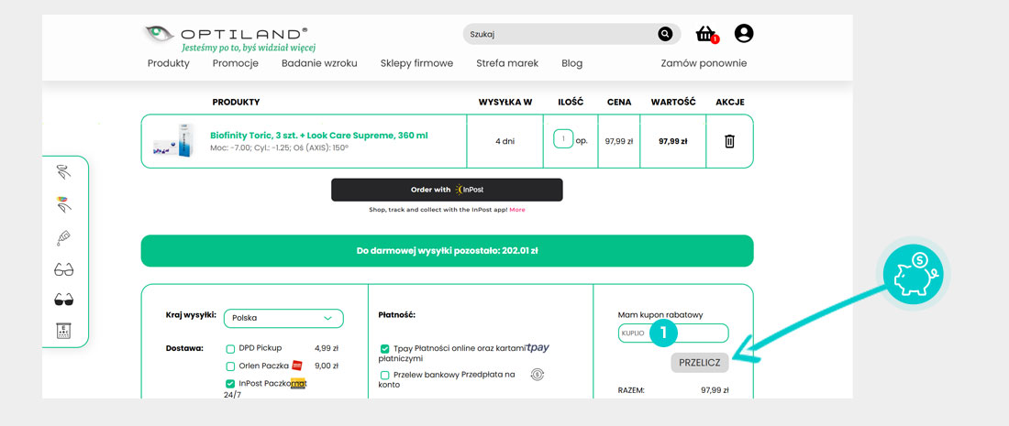Click the eye drops bottle sidebar icon

pos(63,237)
